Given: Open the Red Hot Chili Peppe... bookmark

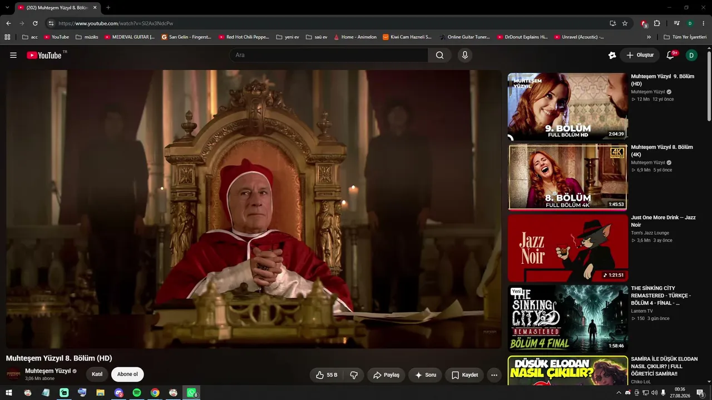Looking at the screenshot, I should (x=244, y=37).
